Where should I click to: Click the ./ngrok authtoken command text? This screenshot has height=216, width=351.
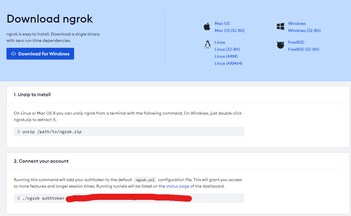pos(44,198)
